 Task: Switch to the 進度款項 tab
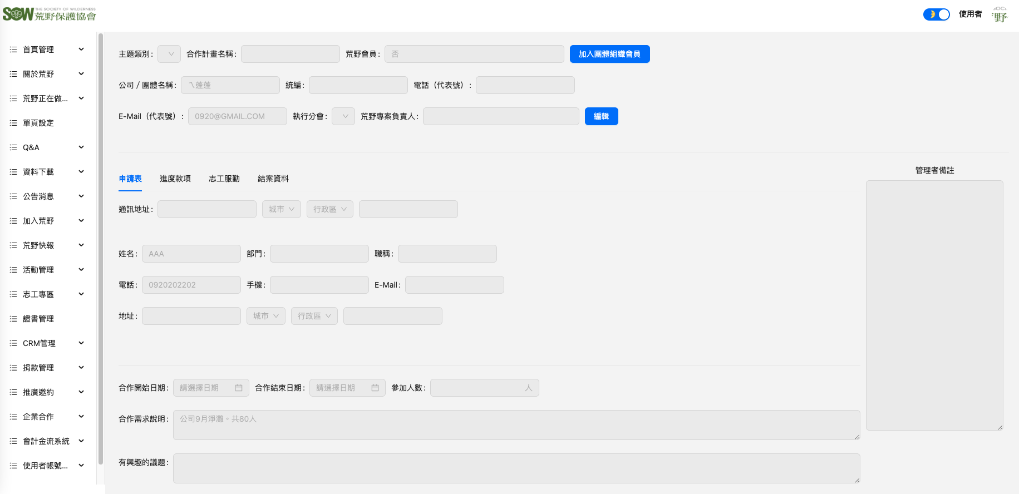[x=175, y=179]
